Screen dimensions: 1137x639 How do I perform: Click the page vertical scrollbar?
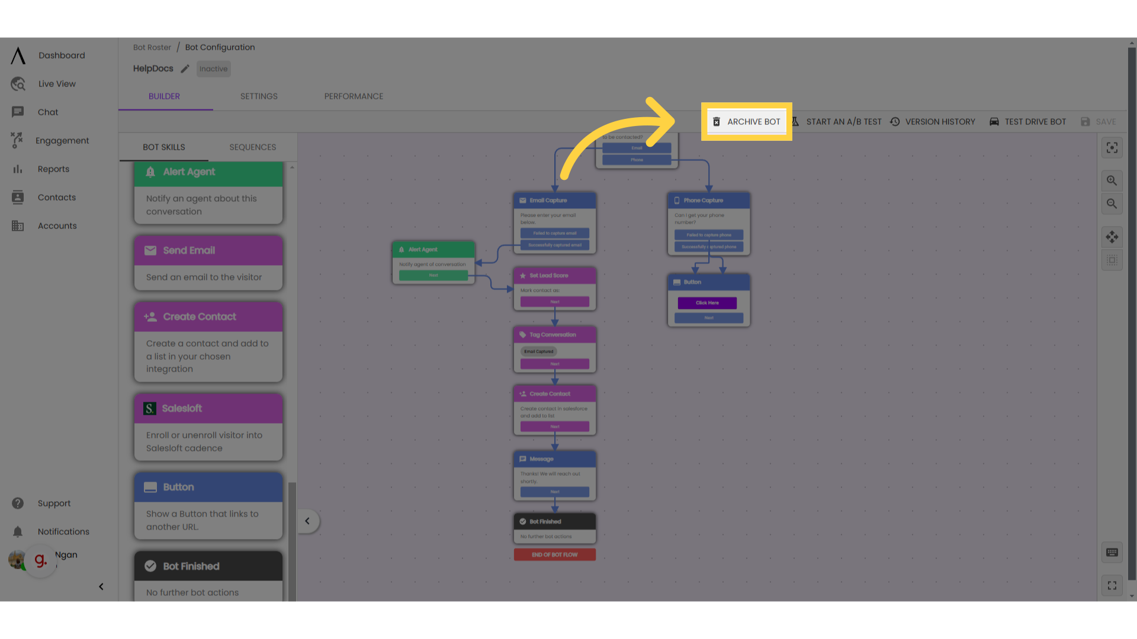(x=1132, y=314)
